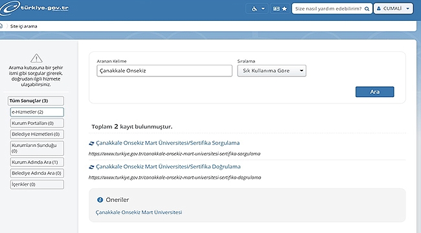Select the 'Tüm Sonuçlar (3)' filter

pos(36,101)
